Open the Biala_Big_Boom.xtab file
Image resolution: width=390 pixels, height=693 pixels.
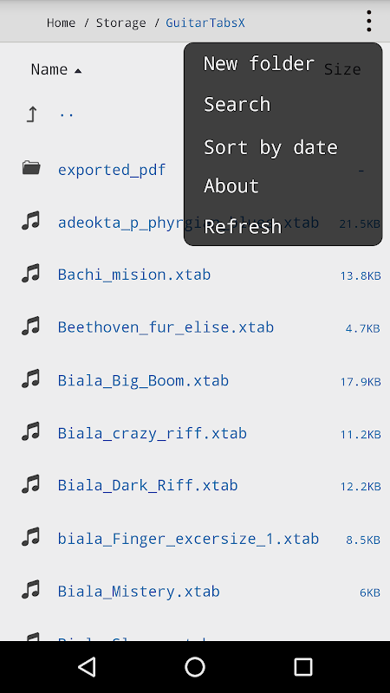[143, 380]
